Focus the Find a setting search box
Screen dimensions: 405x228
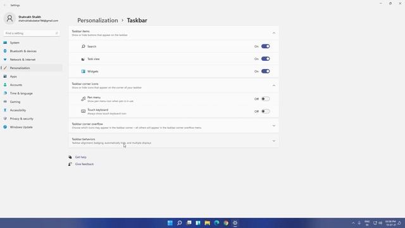click(x=31, y=33)
